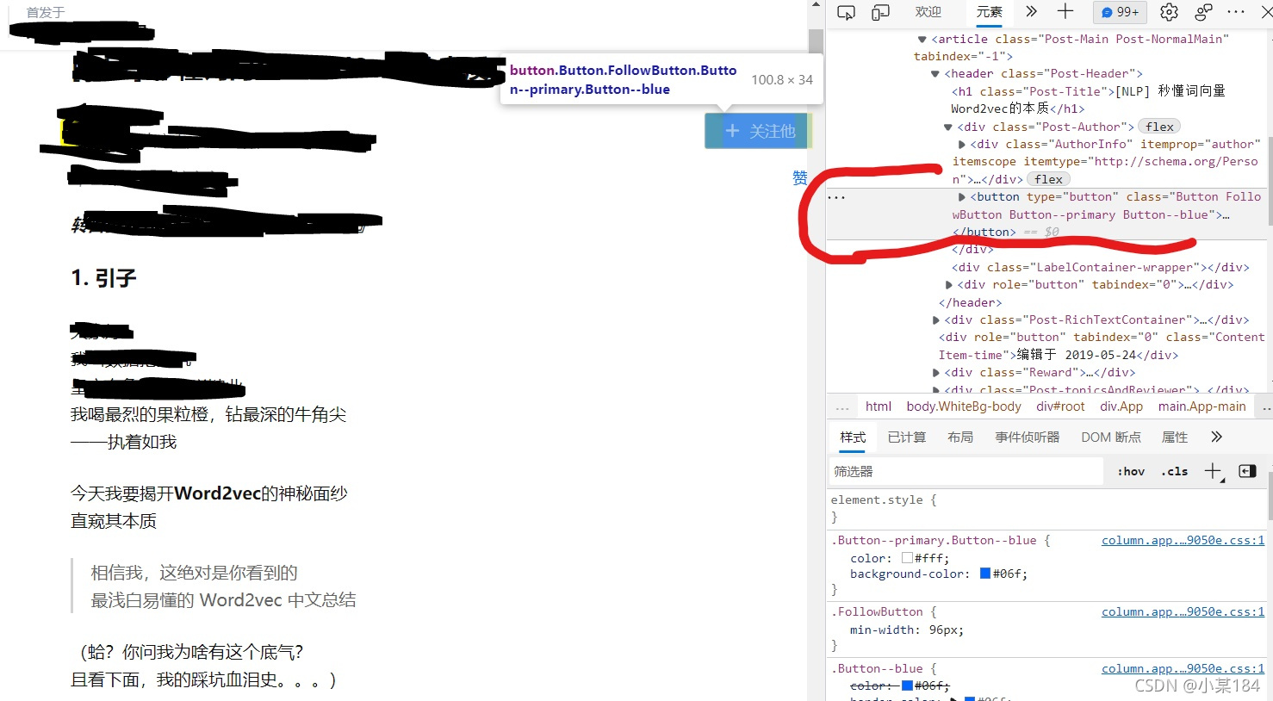This screenshot has width=1273, height=701.
Task: Collapse the header Post-Header node
Action: (935, 74)
